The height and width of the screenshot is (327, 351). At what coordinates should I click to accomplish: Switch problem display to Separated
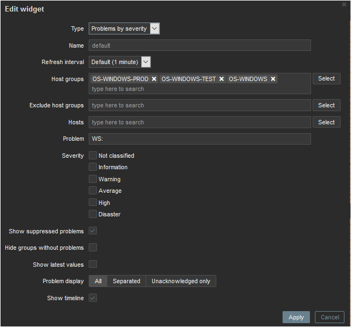coord(126,281)
